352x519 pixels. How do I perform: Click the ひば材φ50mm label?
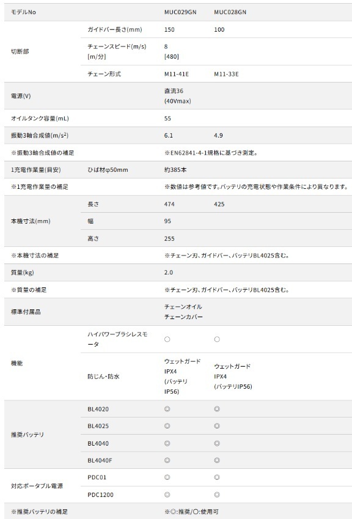tap(108, 170)
